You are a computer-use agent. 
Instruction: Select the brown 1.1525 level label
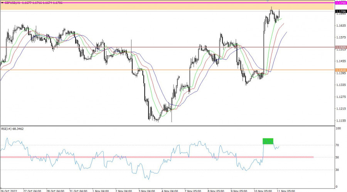[340, 47]
